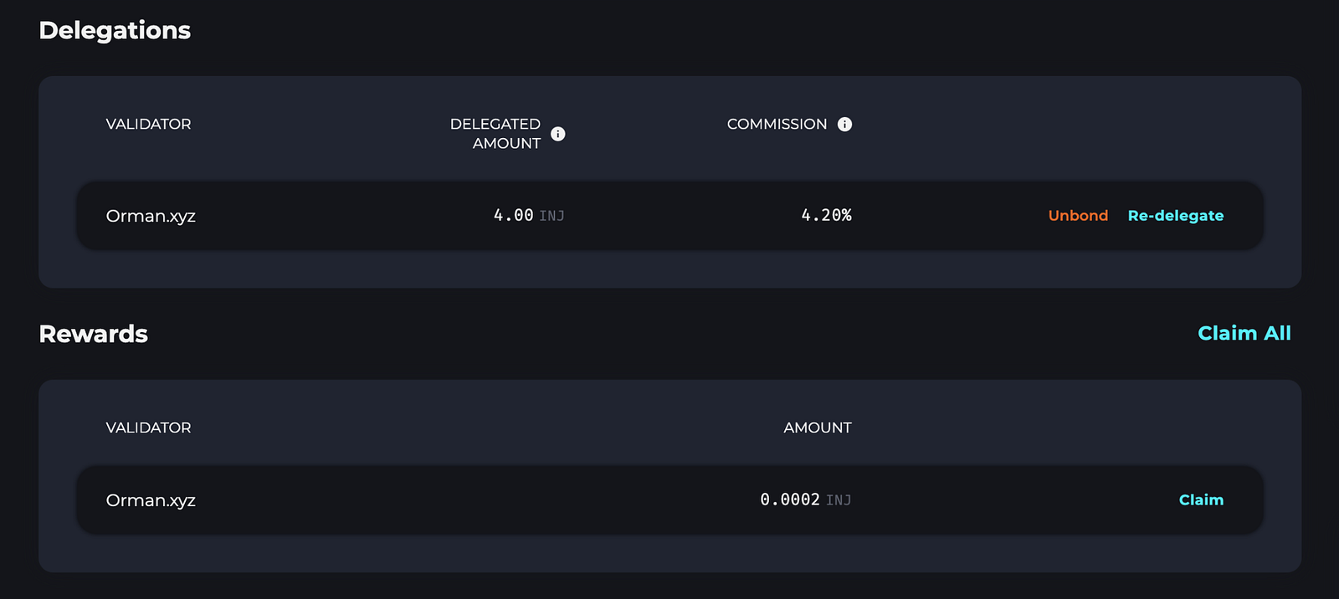Click the Commission column header
The height and width of the screenshot is (599, 1339).
tap(777, 125)
